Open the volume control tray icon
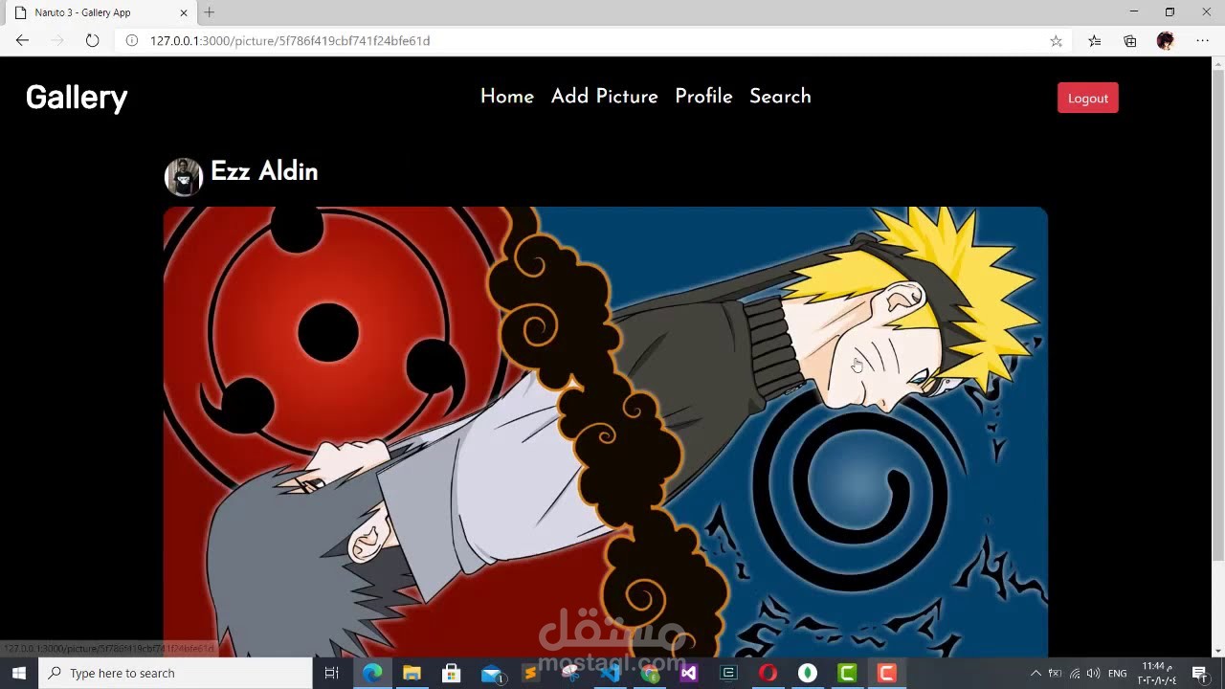 point(1094,673)
